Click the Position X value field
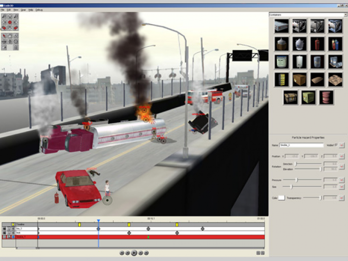The image size is (348, 261). point(292,156)
